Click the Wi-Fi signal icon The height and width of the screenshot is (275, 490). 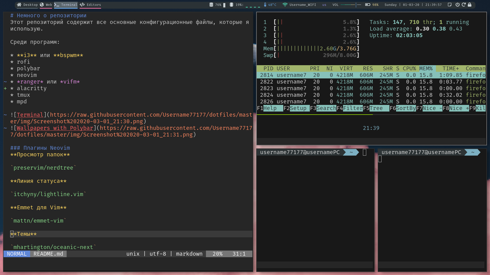point(285,5)
